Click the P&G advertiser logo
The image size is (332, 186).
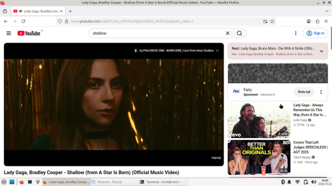[236, 91]
